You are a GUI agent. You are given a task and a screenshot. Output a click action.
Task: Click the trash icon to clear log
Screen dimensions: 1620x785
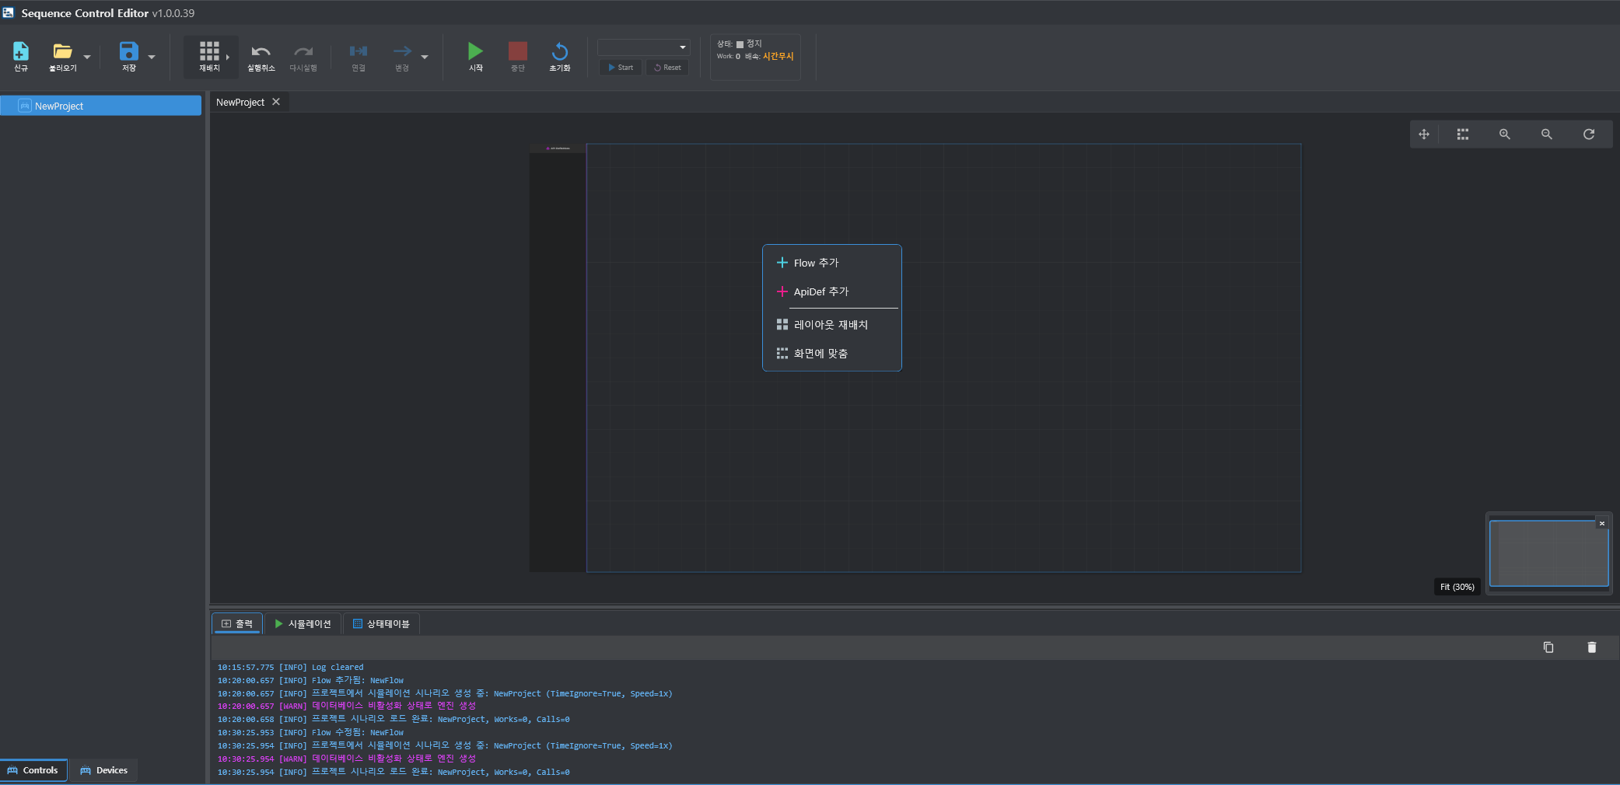[x=1591, y=647]
